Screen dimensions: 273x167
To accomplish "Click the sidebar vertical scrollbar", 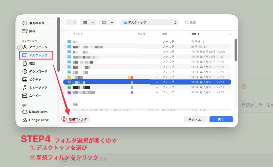I will pyautogui.click(x=58, y=44).
